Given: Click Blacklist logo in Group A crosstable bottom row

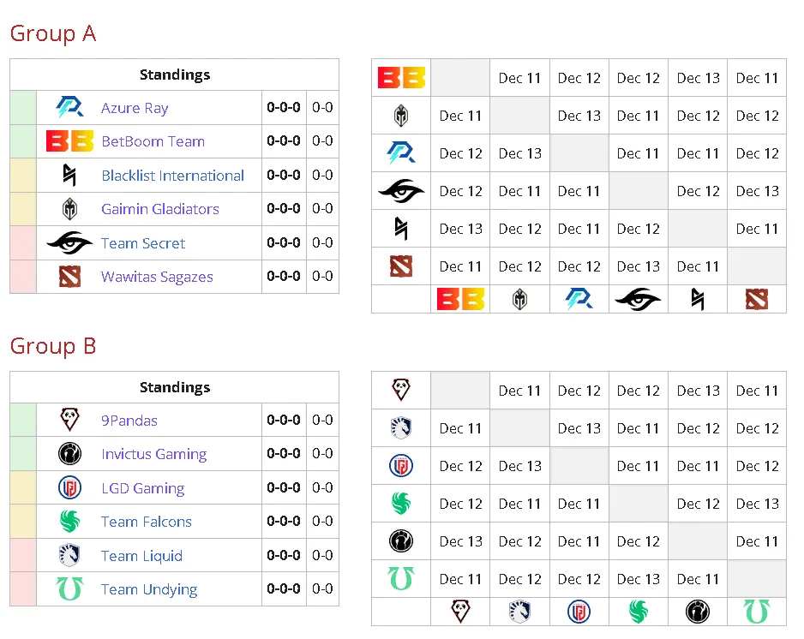Looking at the screenshot, I should pyautogui.click(x=698, y=299).
